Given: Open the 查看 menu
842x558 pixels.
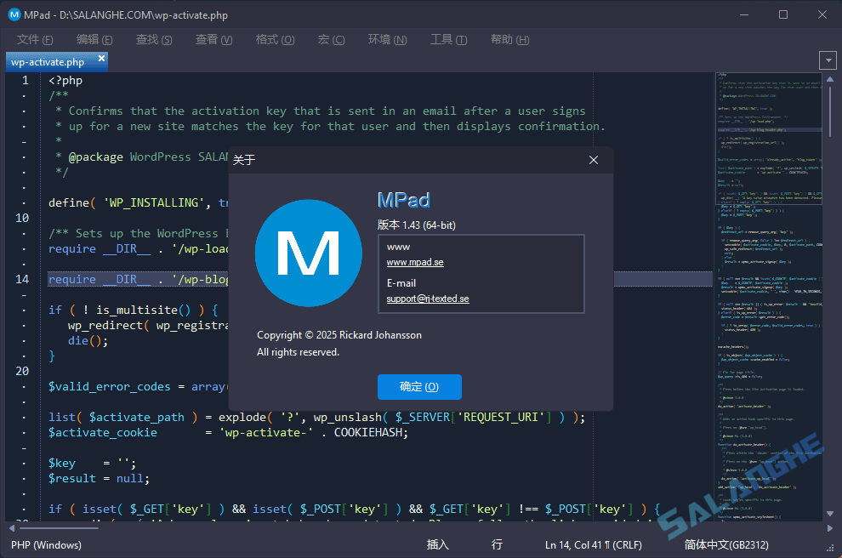Looking at the screenshot, I should pyautogui.click(x=213, y=39).
